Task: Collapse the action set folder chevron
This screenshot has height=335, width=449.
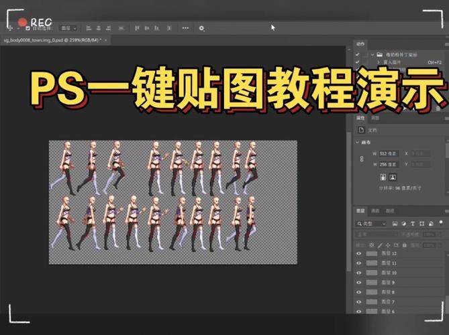Action: pyautogui.click(x=372, y=54)
